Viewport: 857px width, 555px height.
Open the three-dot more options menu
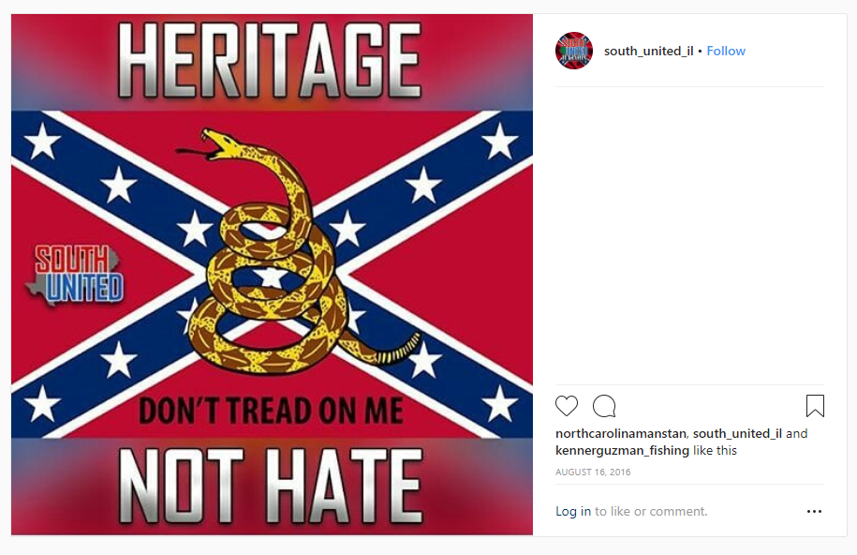point(814,511)
